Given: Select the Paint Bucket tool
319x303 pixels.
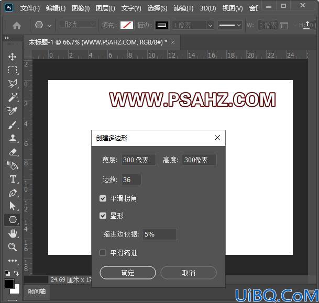Looking at the screenshot, I should click(x=13, y=165).
